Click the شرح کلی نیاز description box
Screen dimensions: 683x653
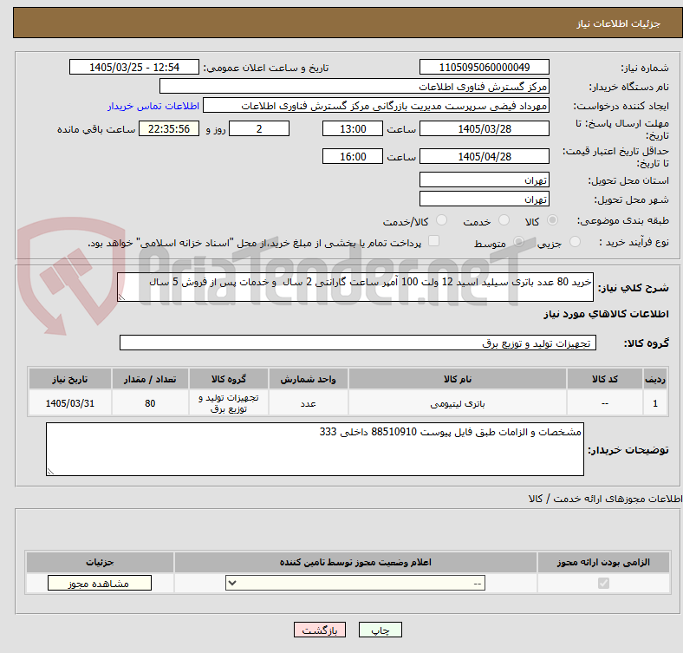tap(355, 287)
